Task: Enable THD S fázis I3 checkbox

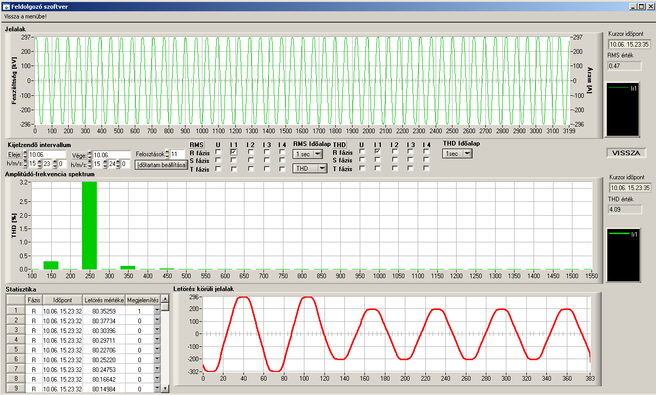Action: [x=411, y=160]
